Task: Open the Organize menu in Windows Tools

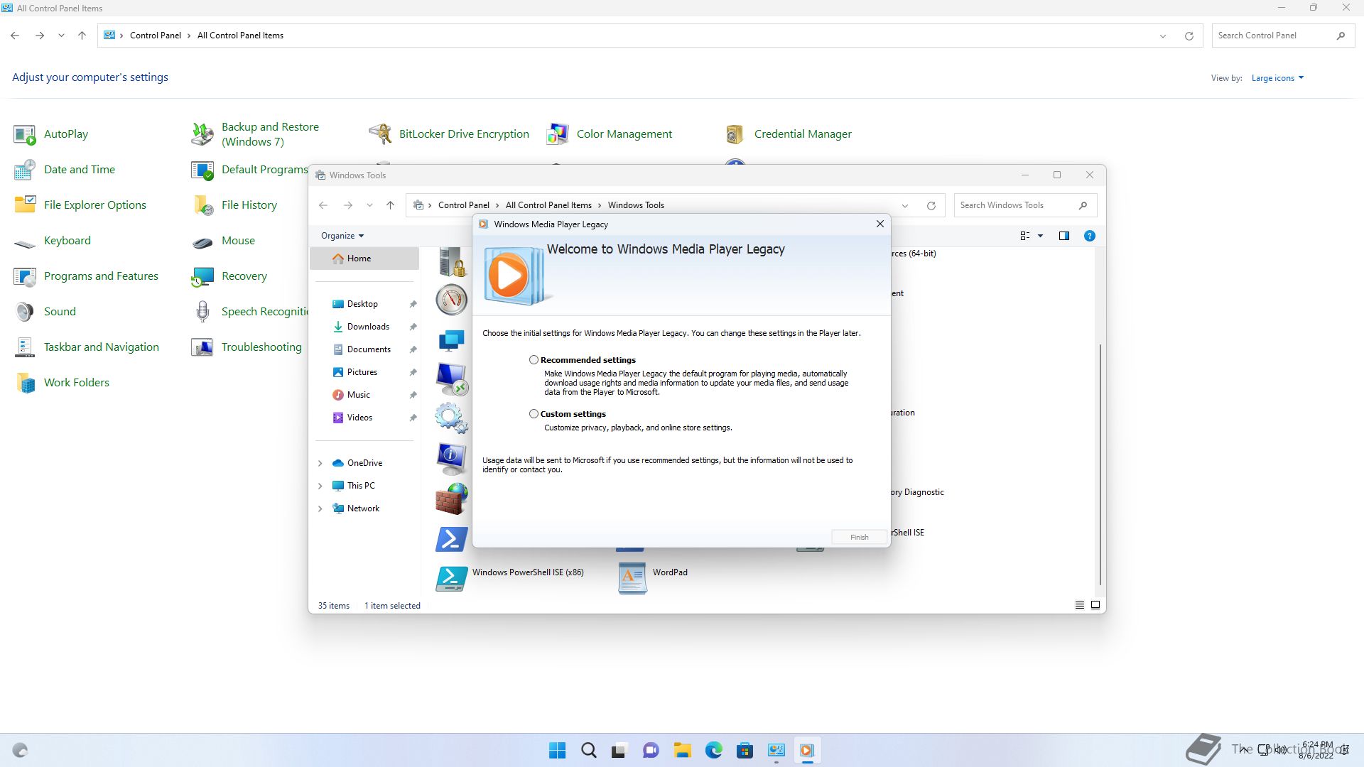Action: point(342,236)
